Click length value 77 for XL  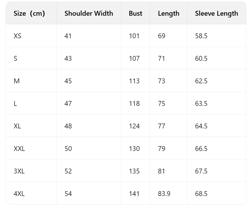(x=162, y=126)
